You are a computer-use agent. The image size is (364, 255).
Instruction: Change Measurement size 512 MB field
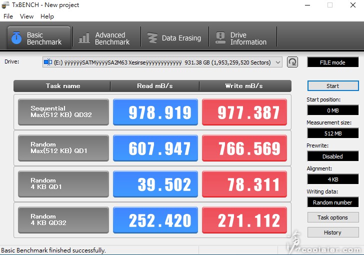333,133
